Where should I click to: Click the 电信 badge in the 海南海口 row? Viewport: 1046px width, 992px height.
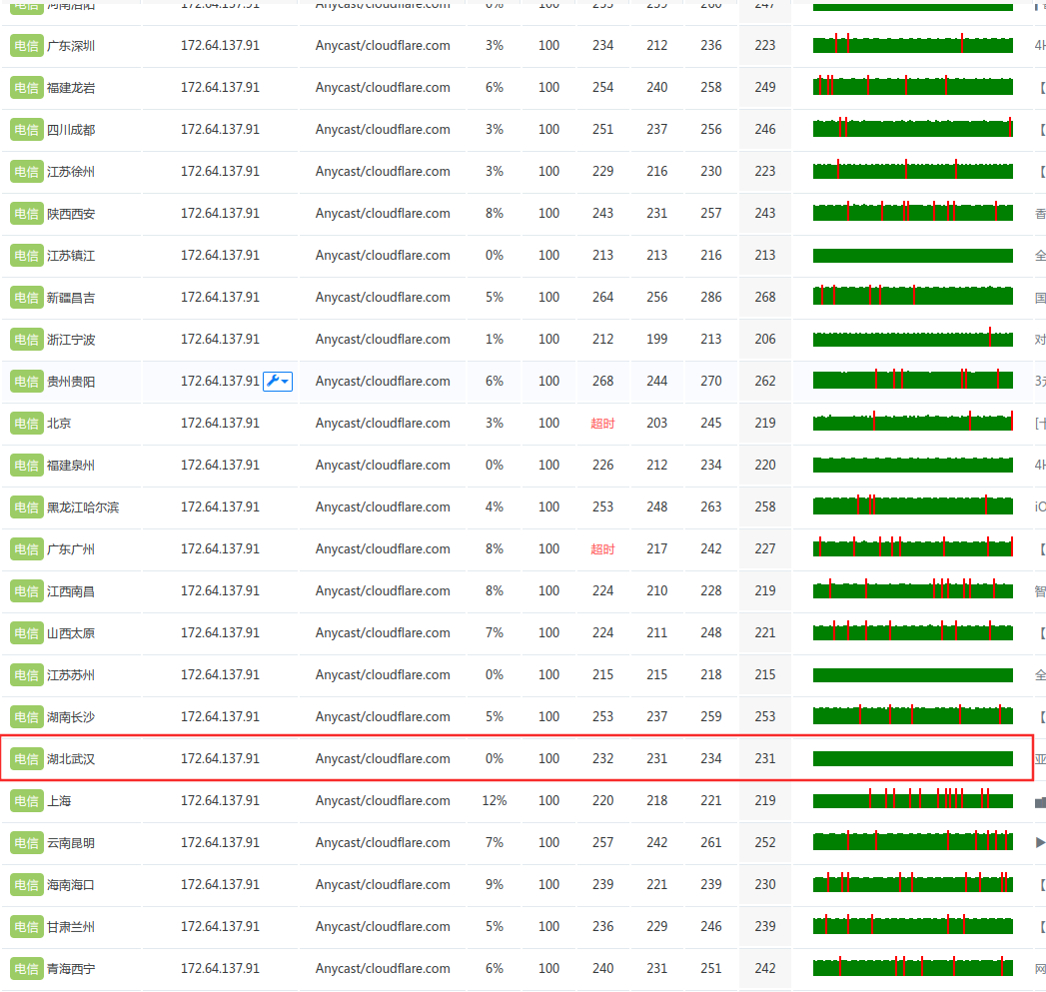click(x=26, y=884)
